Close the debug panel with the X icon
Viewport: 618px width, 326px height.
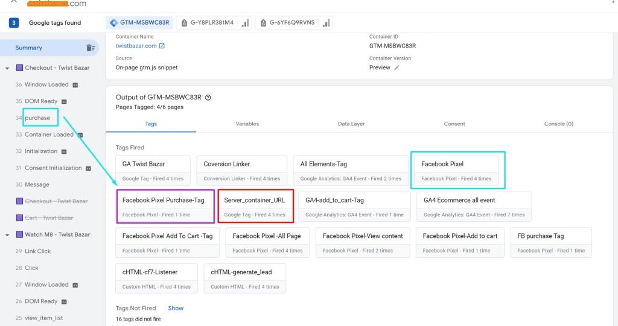(x=14, y=2)
